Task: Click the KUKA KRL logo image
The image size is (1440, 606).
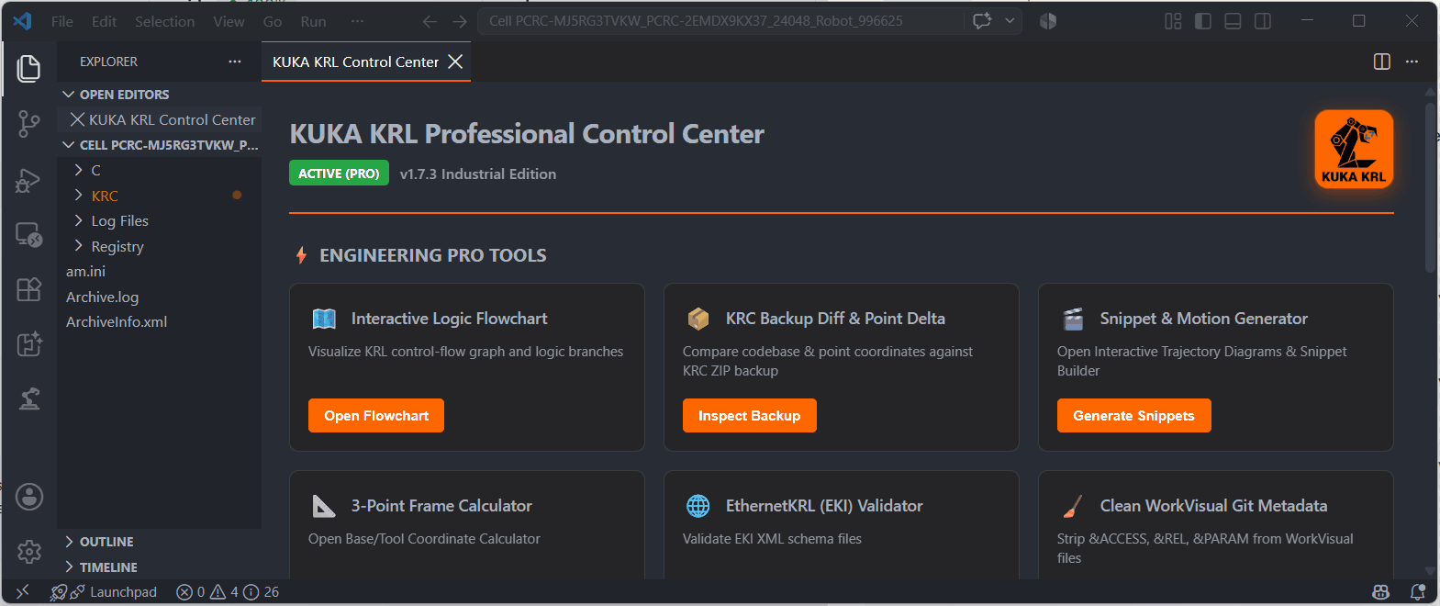Action: (1354, 149)
